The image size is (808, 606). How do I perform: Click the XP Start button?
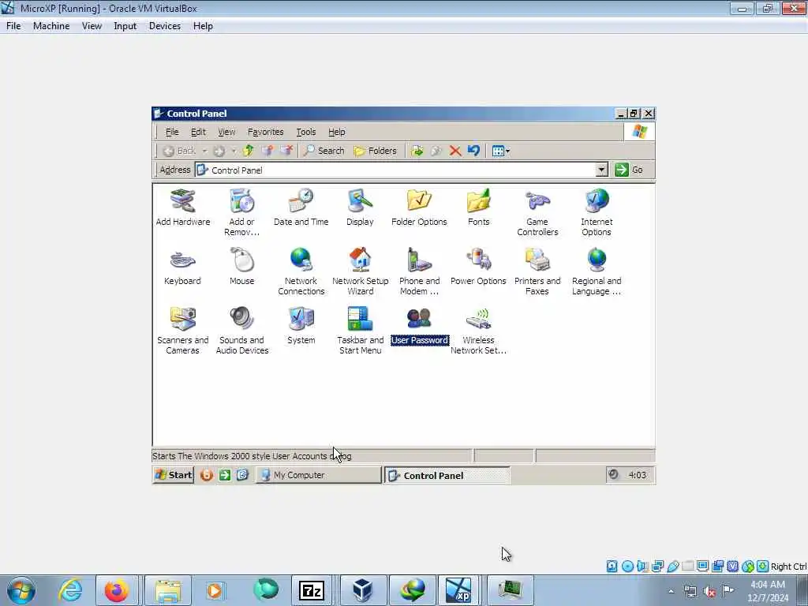point(173,474)
